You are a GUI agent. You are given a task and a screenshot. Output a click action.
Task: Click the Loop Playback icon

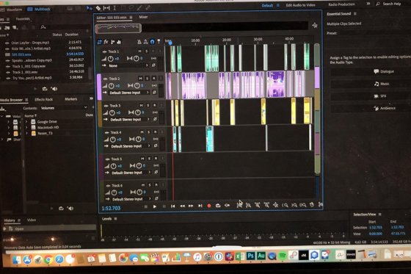point(218,206)
